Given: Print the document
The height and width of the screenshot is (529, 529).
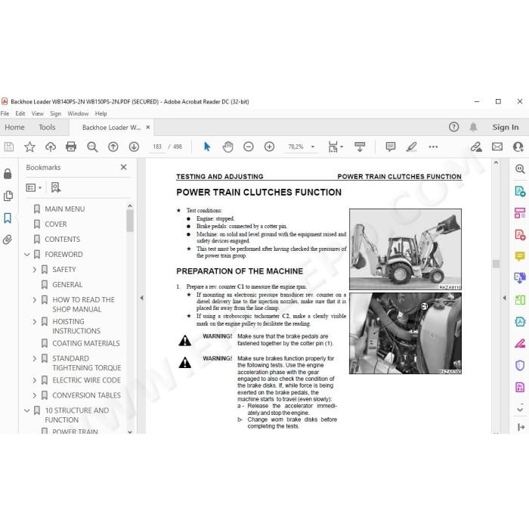Looking at the screenshot, I should click(71, 147).
